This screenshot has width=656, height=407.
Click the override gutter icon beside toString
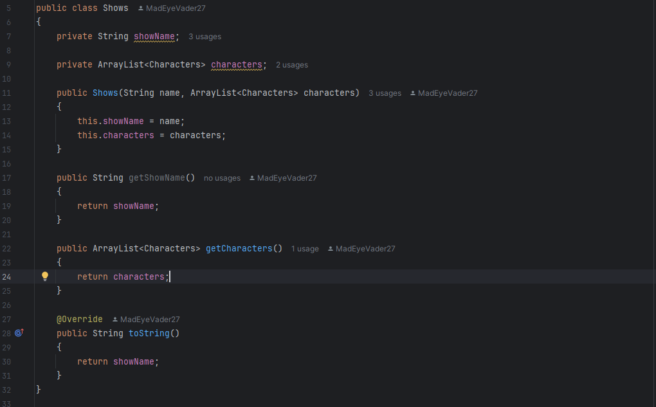click(x=19, y=333)
